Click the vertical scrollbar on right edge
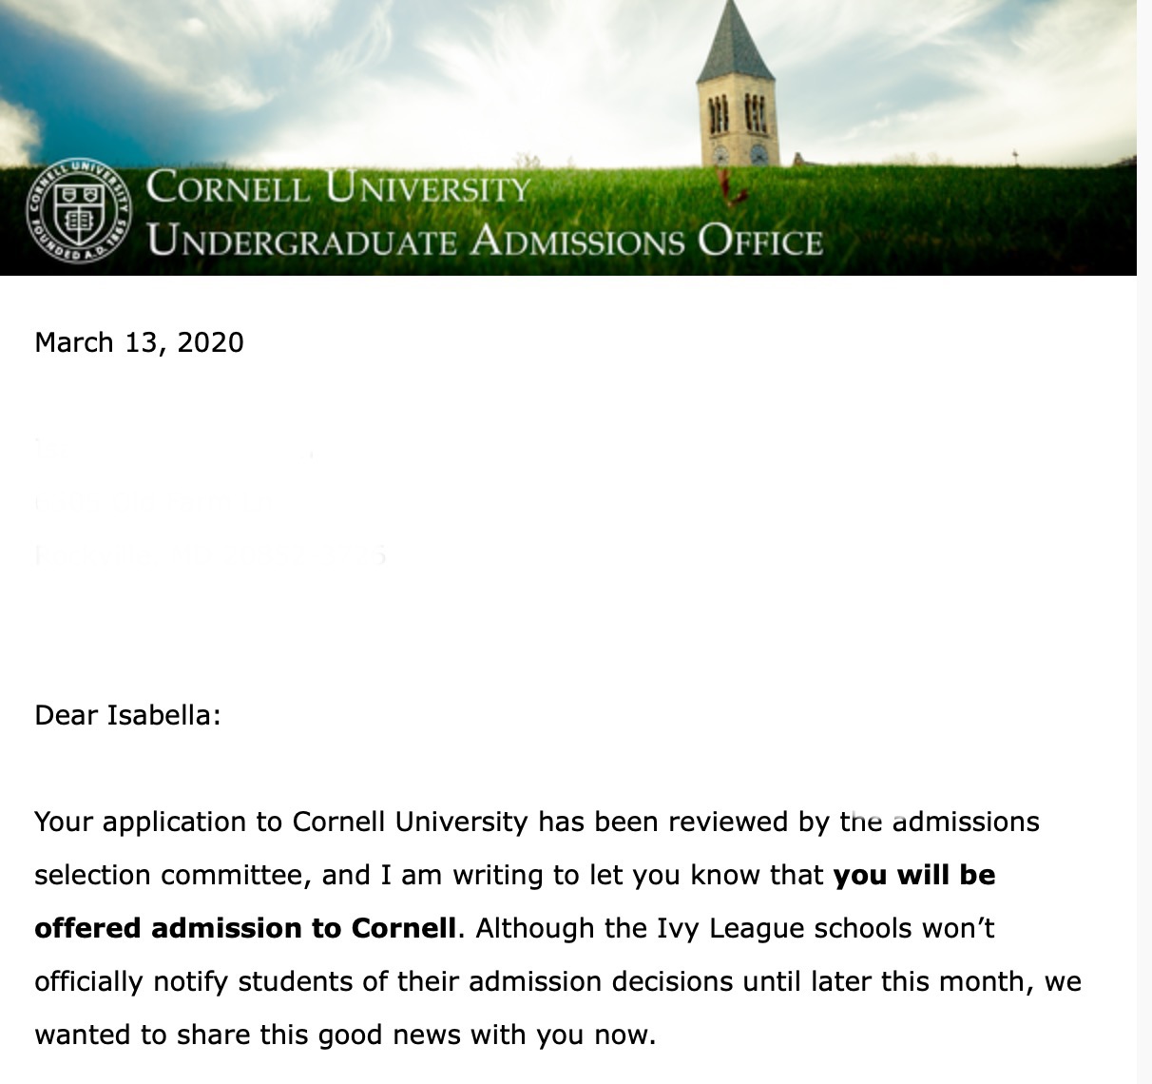 point(1144,542)
